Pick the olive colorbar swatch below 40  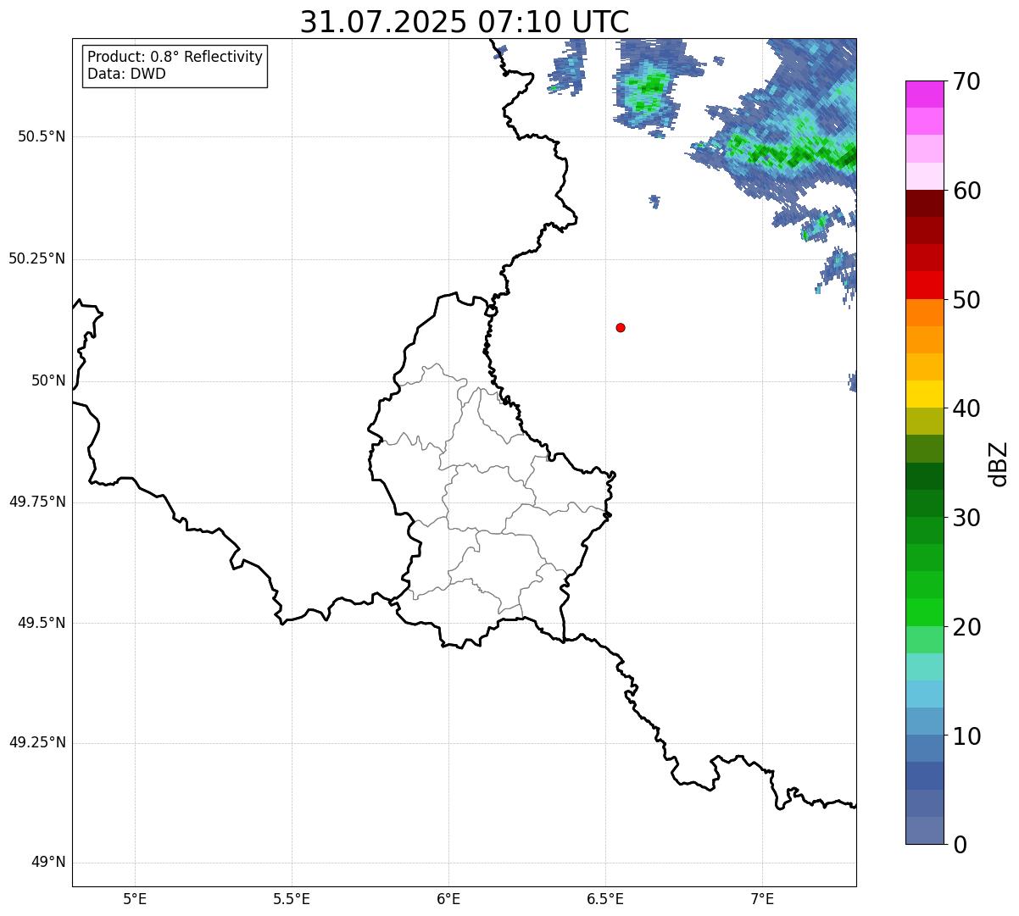[x=925, y=422]
